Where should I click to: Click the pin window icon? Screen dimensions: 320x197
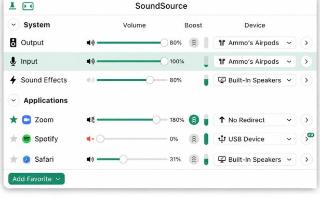pos(12,6)
